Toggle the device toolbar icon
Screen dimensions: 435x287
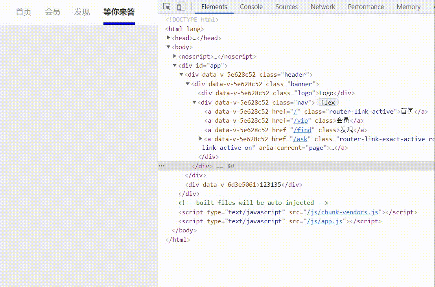point(181,6)
